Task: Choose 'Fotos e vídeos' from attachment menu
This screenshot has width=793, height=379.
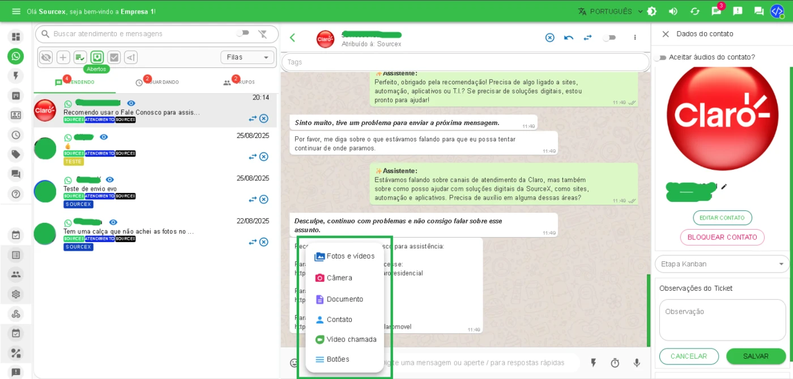Action: (x=344, y=256)
